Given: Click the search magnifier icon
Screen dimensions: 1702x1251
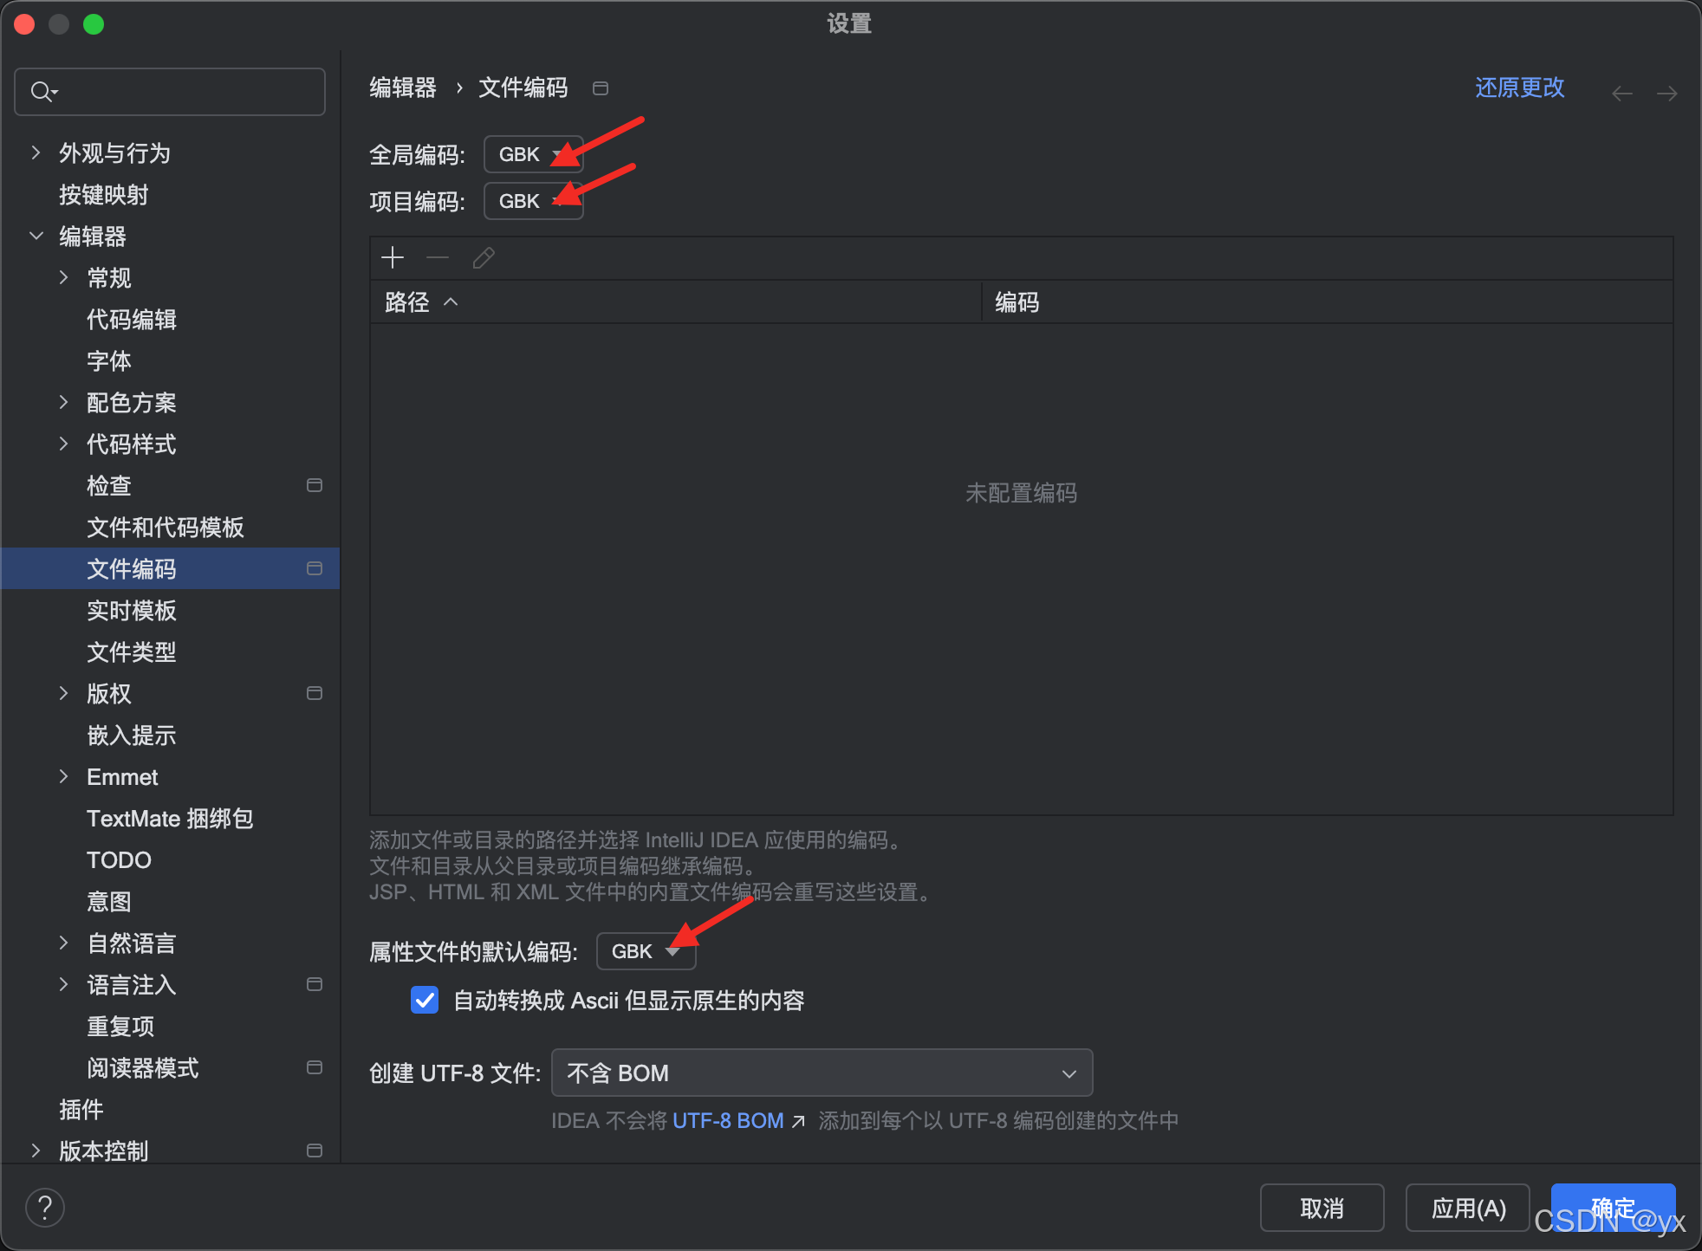Looking at the screenshot, I should click(42, 91).
